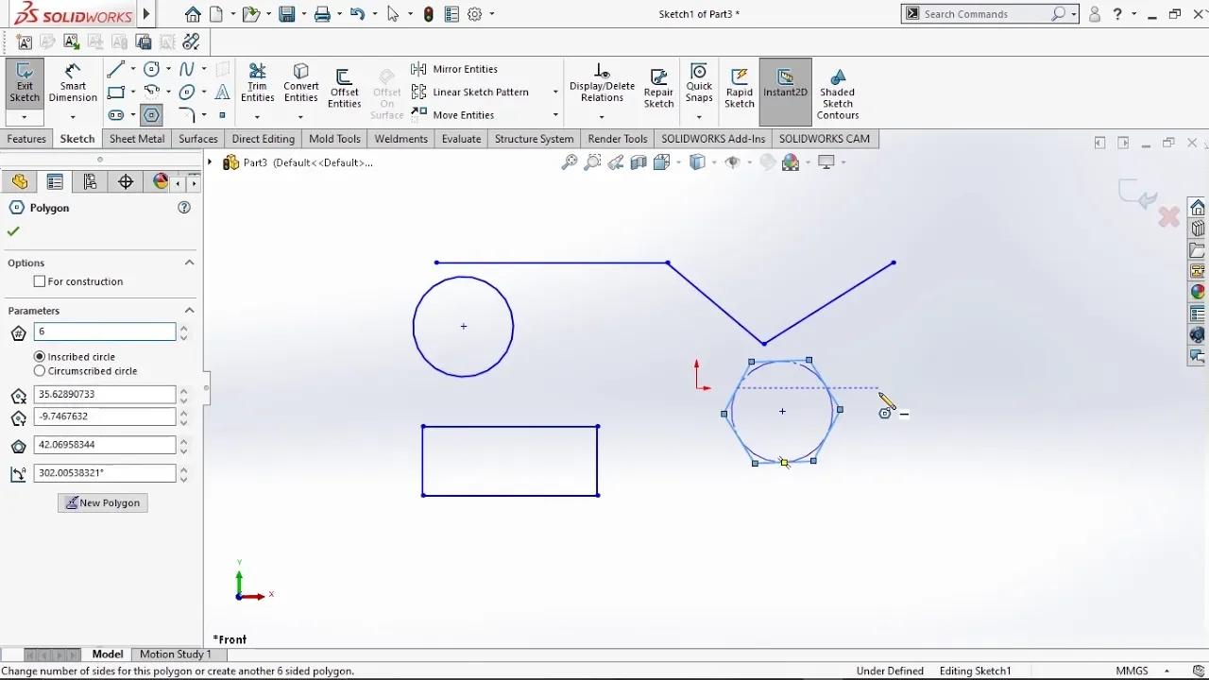Choose the Circumscribed circle option
The height and width of the screenshot is (680, 1209).
pyautogui.click(x=40, y=371)
